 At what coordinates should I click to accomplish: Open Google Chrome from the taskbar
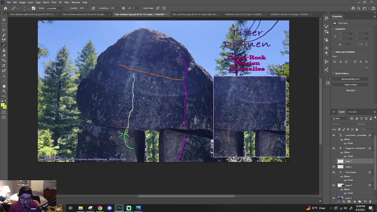click(x=100, y=208)
